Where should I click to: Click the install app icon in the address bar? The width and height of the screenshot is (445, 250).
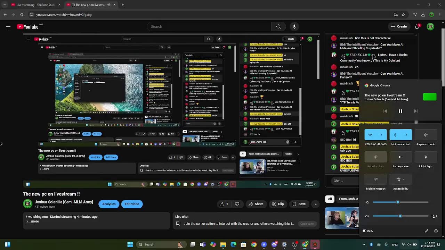tap(396, 15)
